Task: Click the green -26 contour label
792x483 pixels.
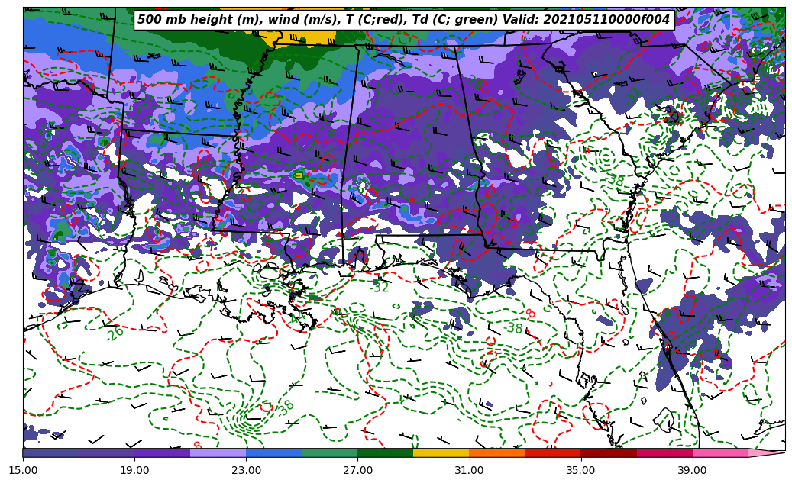Action: tap(115, 333)
